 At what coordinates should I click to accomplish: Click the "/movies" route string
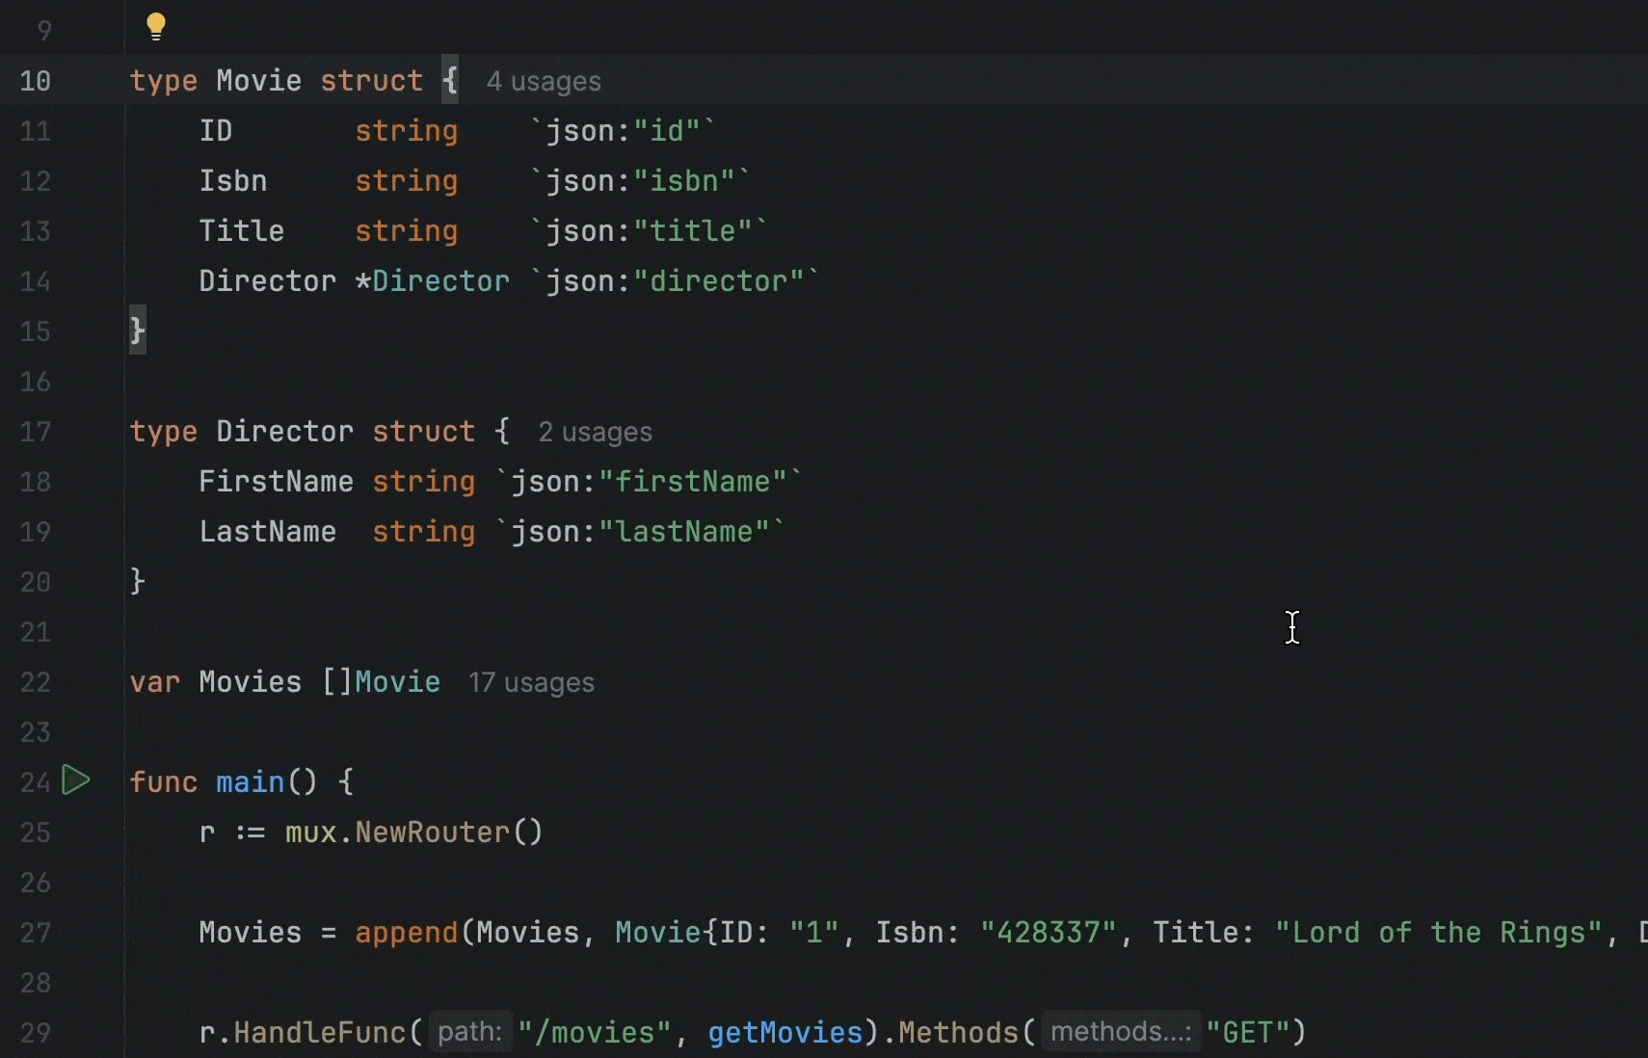point(595,1033)
